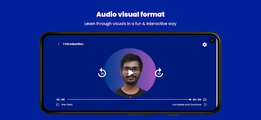Click the elapsed time on the left
Image resolution: width=261 pixels, height=120 pixels.
pyautogui.click(x=60, y=99)
